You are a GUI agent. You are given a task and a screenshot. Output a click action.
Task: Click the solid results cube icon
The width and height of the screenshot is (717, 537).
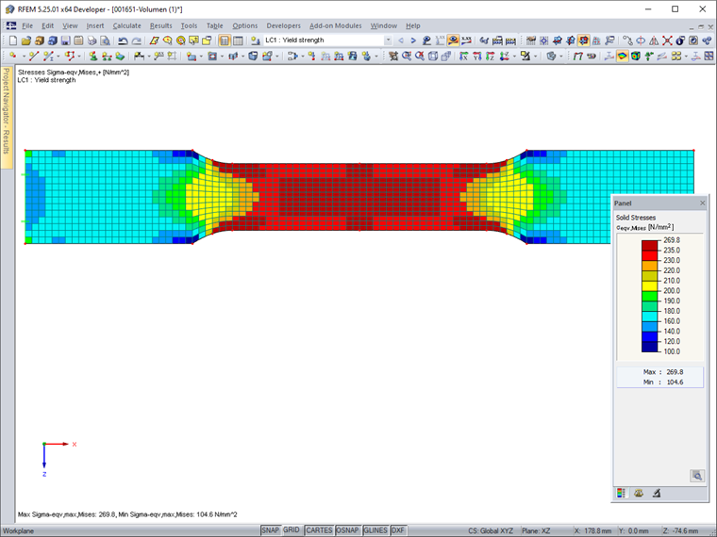pyautogui.click(x=636, y=57)
